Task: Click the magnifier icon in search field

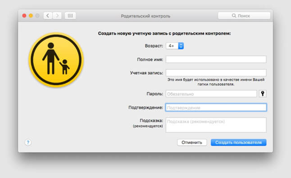Action: (x=234, y=16)
